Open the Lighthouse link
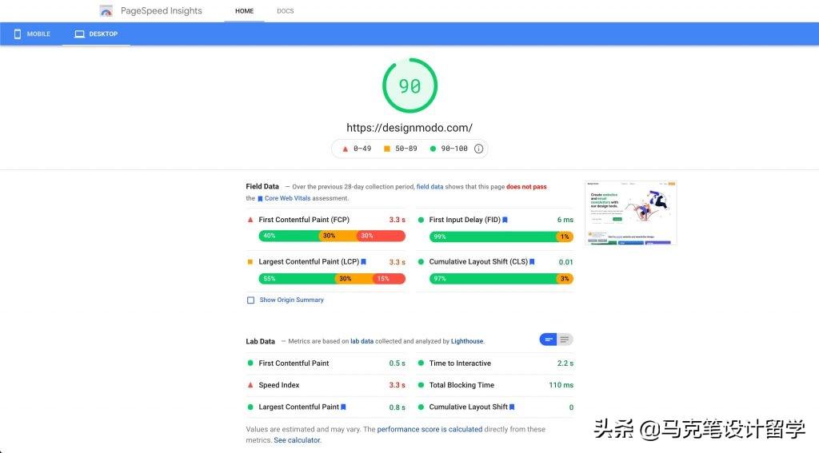This screenshot has height=453, width=819. click(x=467, y=341)
